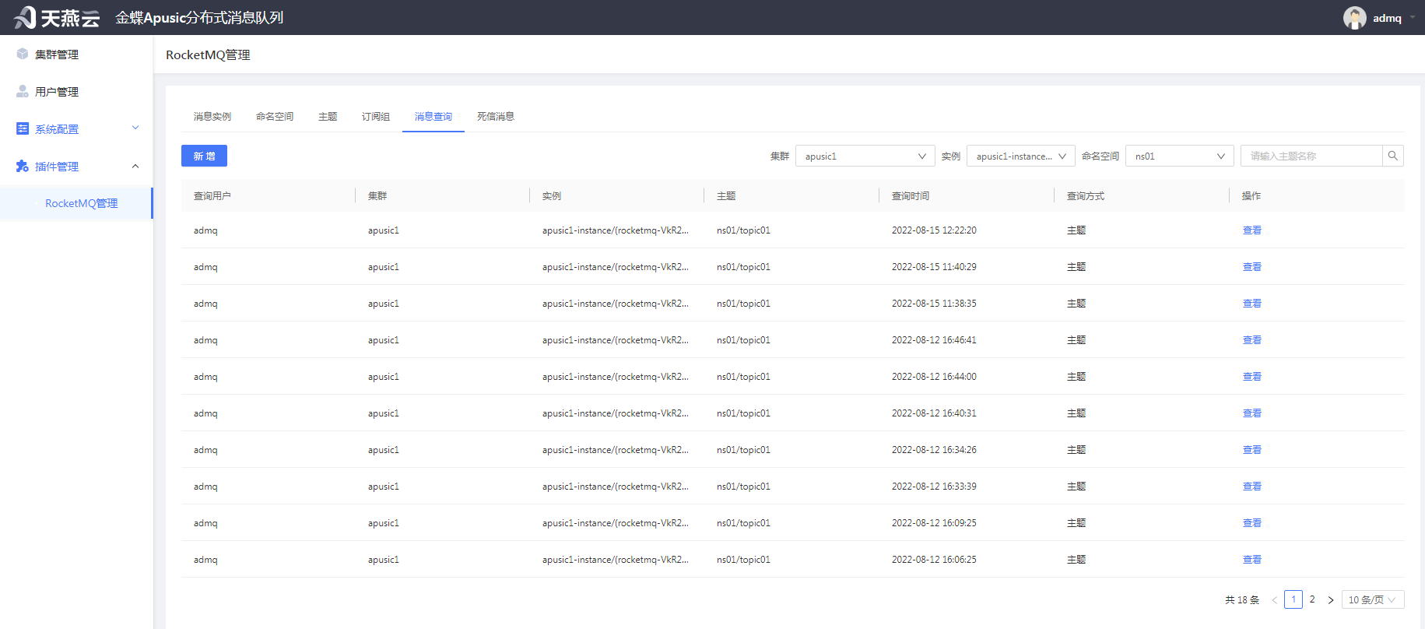
Task: Expand the 系统配置 submenu chevron
Action: pos(135,128)
